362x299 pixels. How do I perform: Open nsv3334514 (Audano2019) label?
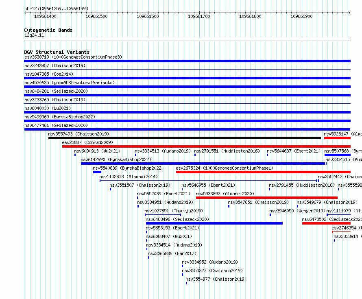pos(174,245)
